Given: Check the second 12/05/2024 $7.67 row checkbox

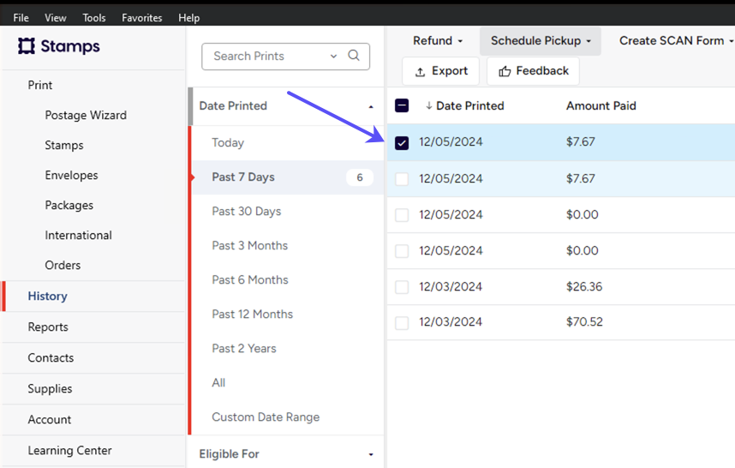Looking at the screenshot, I should click(x=402, y=178).
